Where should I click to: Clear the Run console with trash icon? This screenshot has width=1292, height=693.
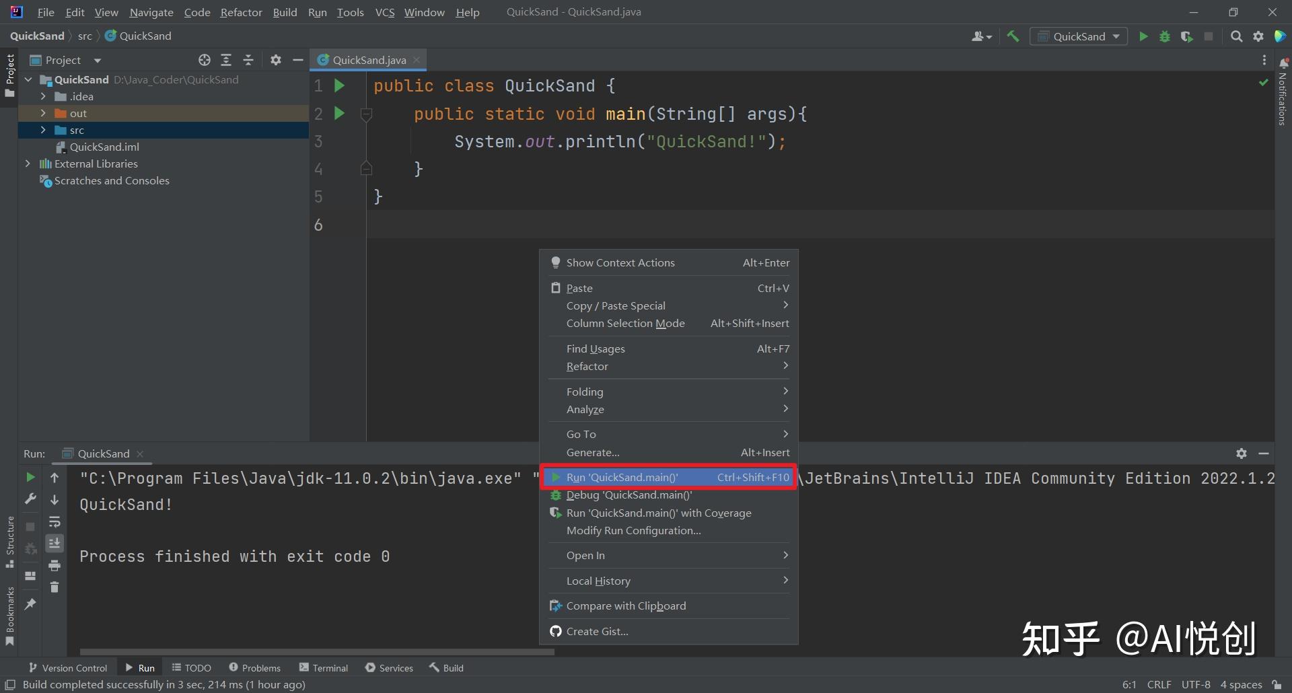click(55, 587)
